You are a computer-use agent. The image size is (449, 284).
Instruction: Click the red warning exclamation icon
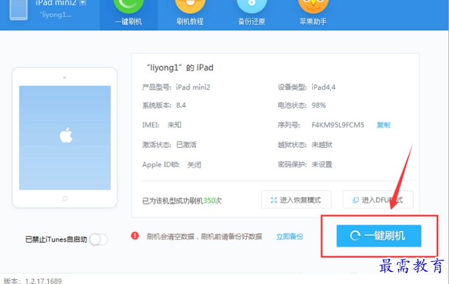click(x=135, y=236)
